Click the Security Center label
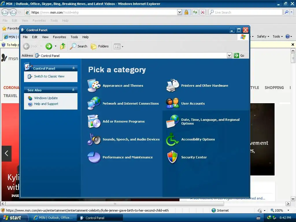 pos(194,157)
